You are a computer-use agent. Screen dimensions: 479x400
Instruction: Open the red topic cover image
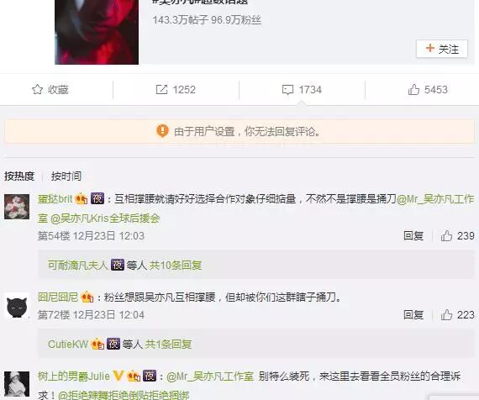pyautogui.click(x=97, y=32)
